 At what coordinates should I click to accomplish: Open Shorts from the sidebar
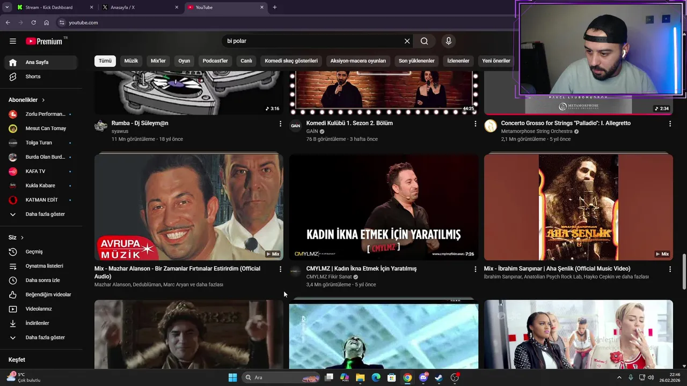tap(41, 77)
